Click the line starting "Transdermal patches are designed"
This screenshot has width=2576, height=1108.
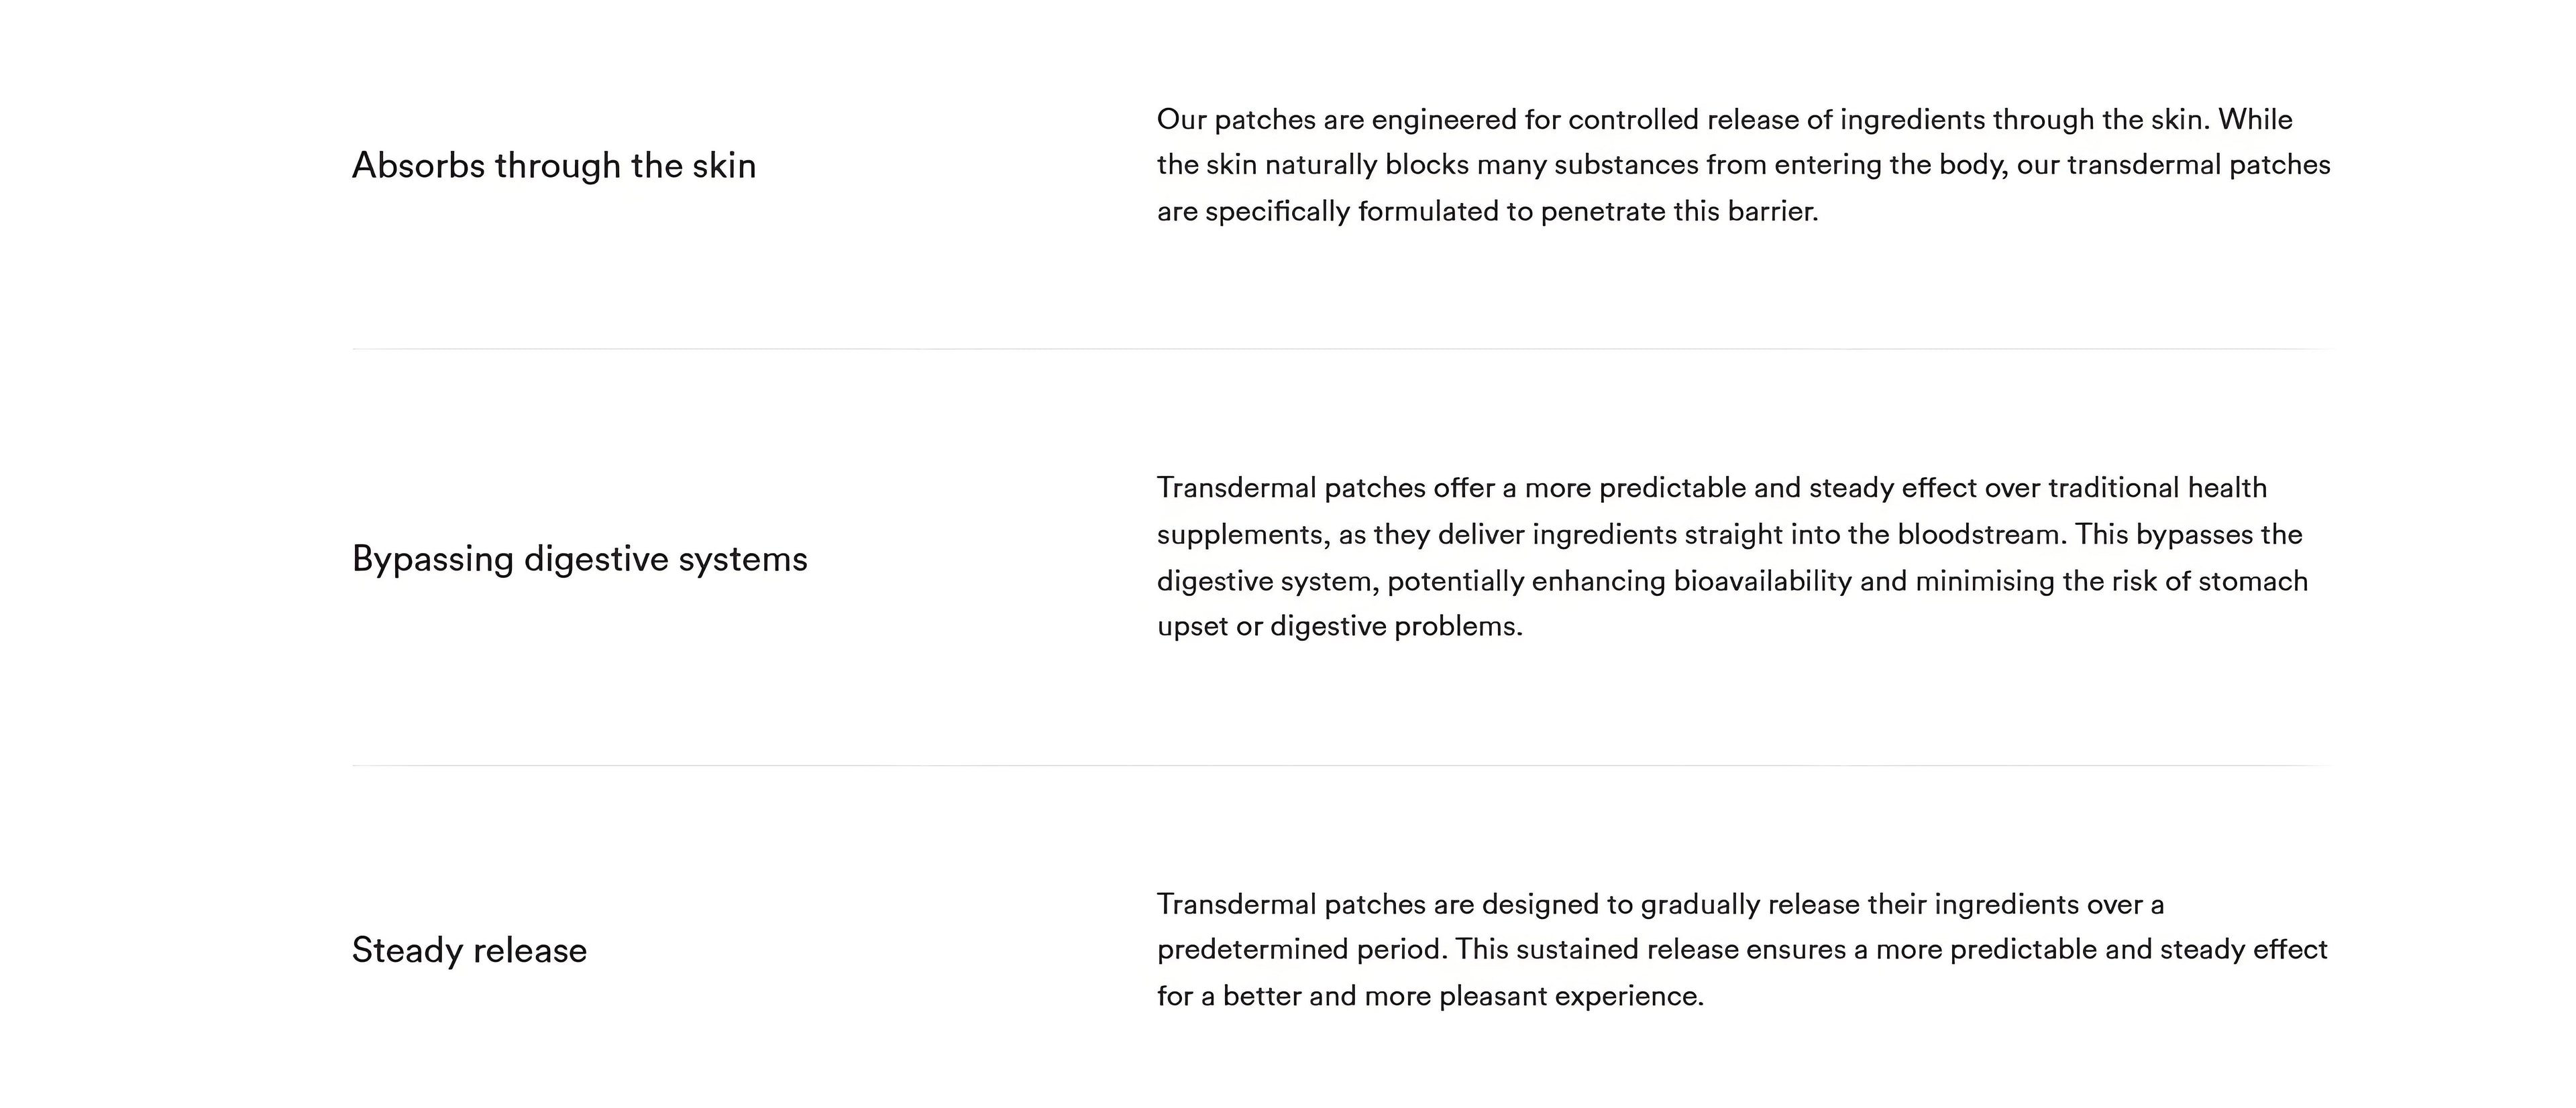(1660, 904)
